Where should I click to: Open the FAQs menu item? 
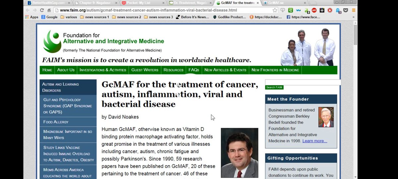pos(194,70)
